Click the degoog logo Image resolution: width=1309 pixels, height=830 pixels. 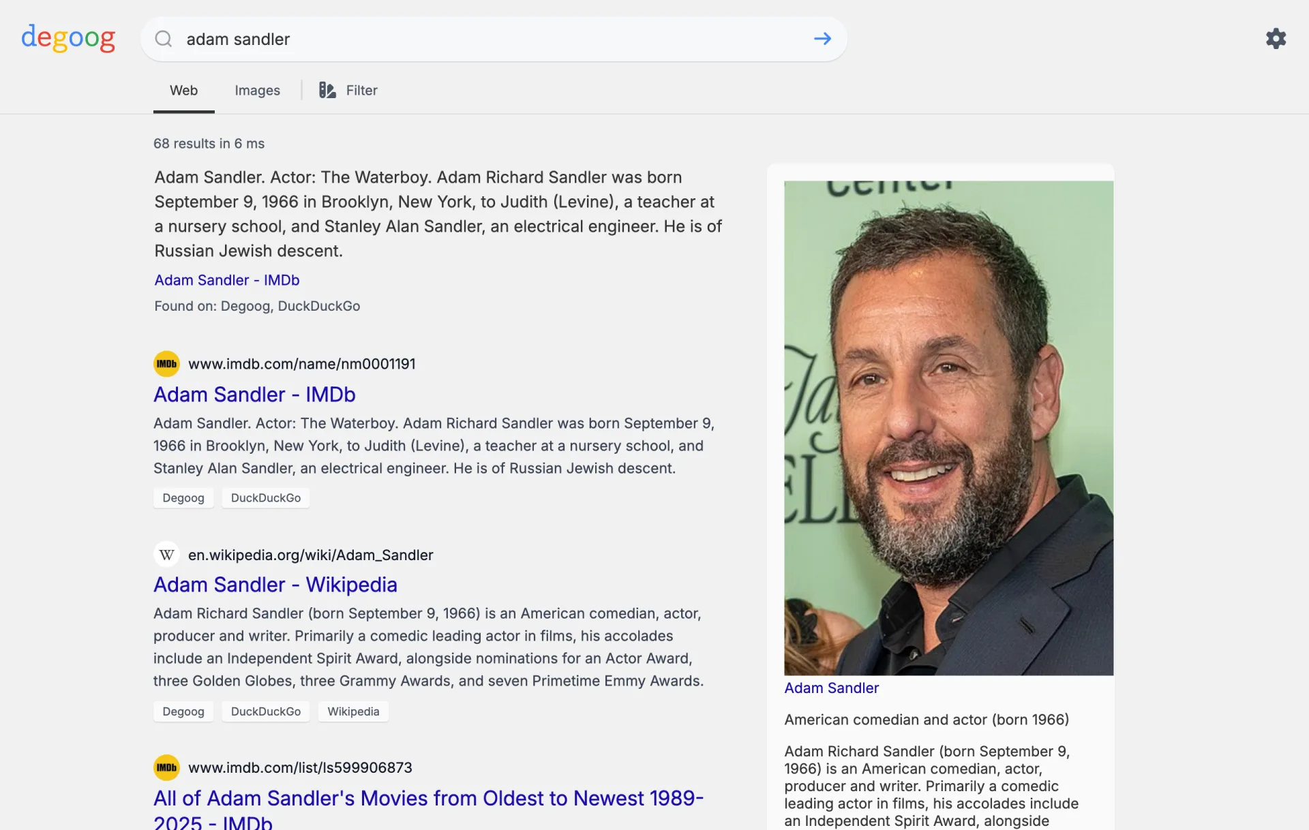[x=68, y=38]
